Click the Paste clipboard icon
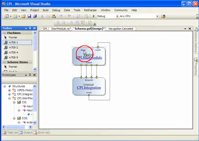The width and height of the screenshot is (199, 141). tap(54, 16)
